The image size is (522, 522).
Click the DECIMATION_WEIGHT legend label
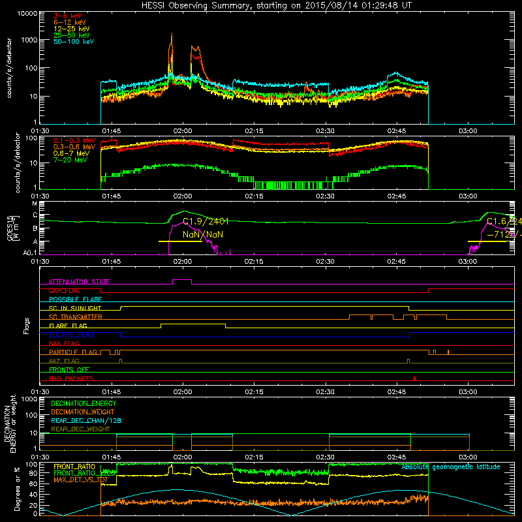click(x=83, y=412)
